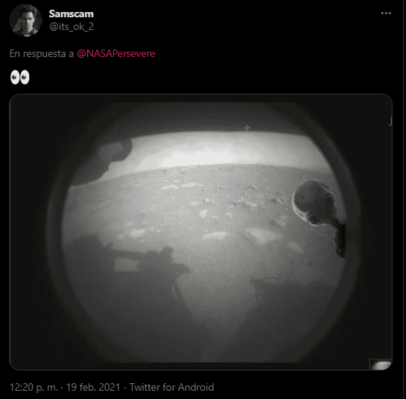Screen dimensions: 406x399
Task: Click the alien face in the photo
Action: click(x=314, y=202)
